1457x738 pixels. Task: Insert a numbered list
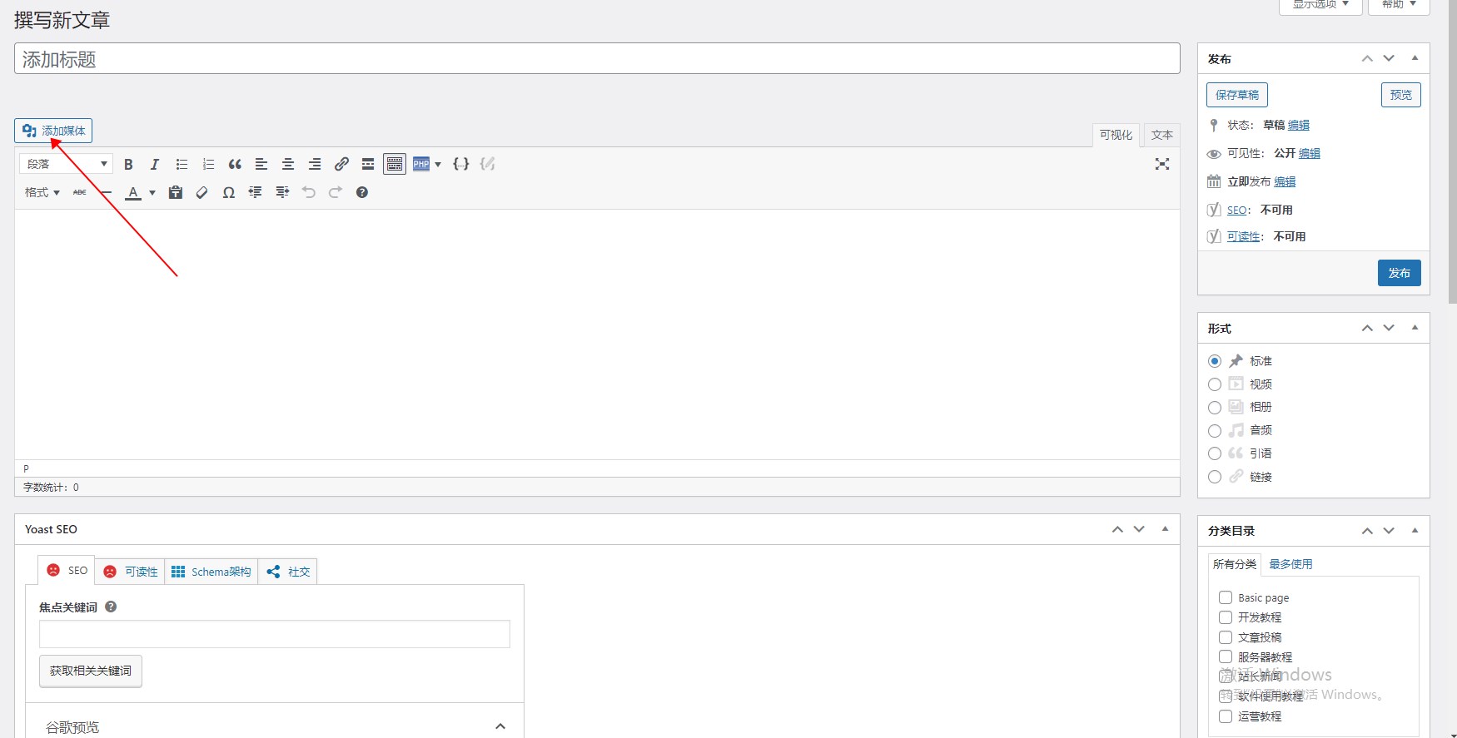(x=208, y=164)
